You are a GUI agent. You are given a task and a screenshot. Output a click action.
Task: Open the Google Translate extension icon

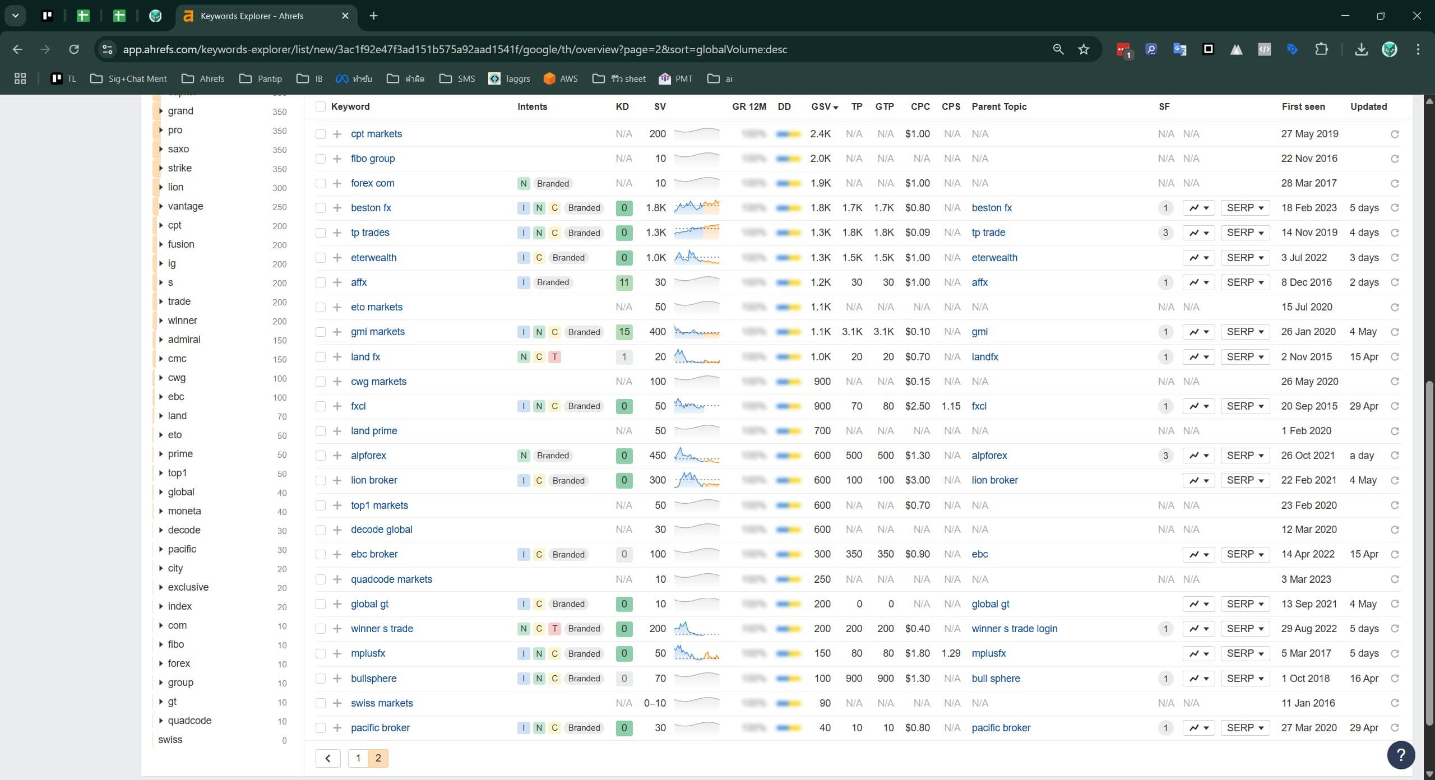click(x=1179, y=49)
